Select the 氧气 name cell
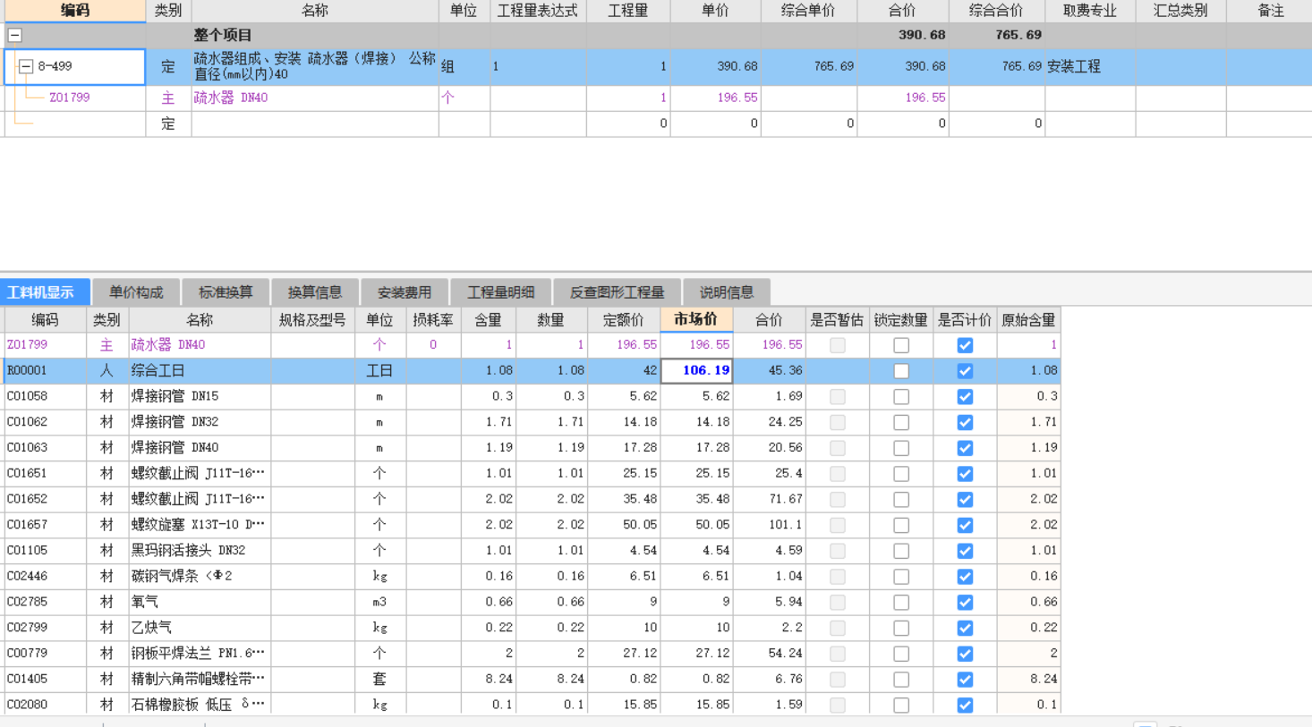1312x727 pixels. pos(200,602)
